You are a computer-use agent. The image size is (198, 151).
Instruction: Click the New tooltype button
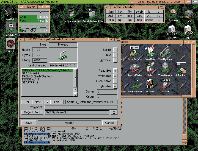tap(38, 102)
